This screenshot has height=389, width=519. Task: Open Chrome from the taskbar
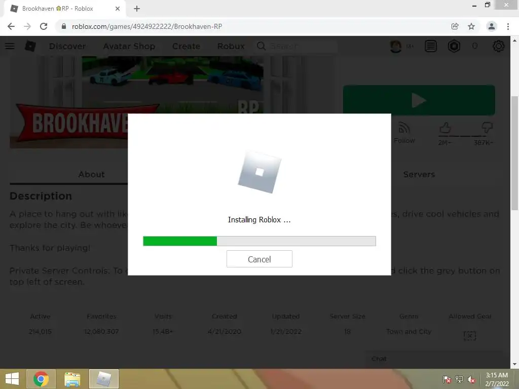click(41, 379)
